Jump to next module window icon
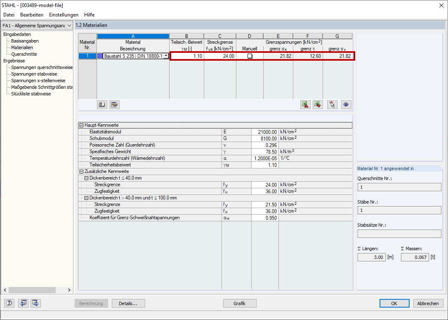 [x=35, y=303]
